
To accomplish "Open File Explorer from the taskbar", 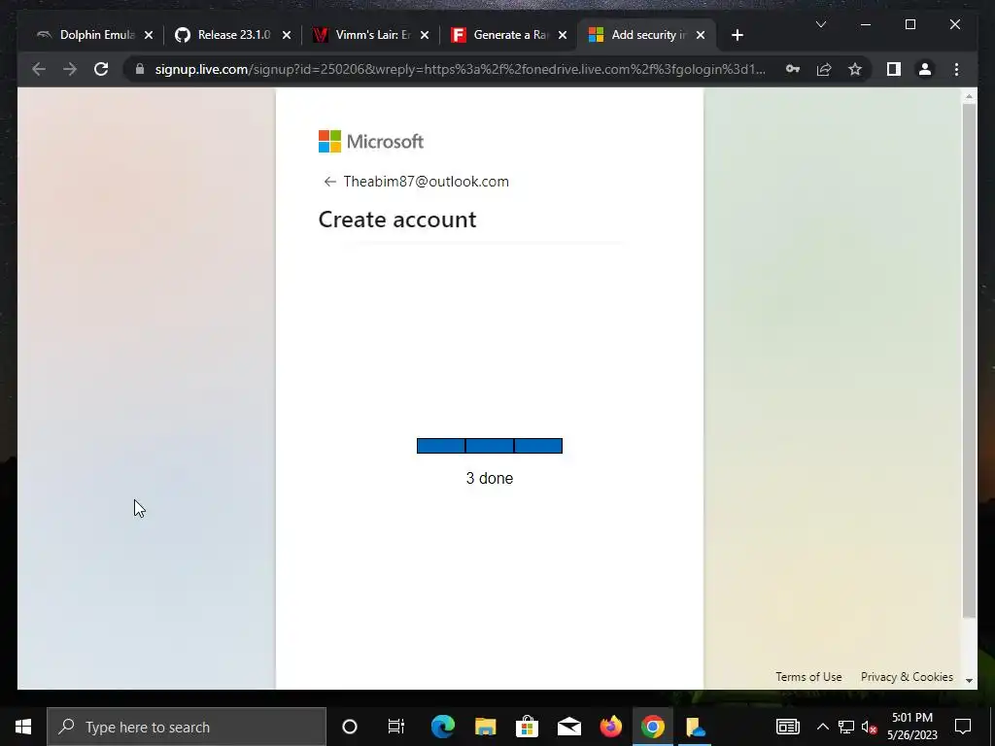I will coord(486,727).
